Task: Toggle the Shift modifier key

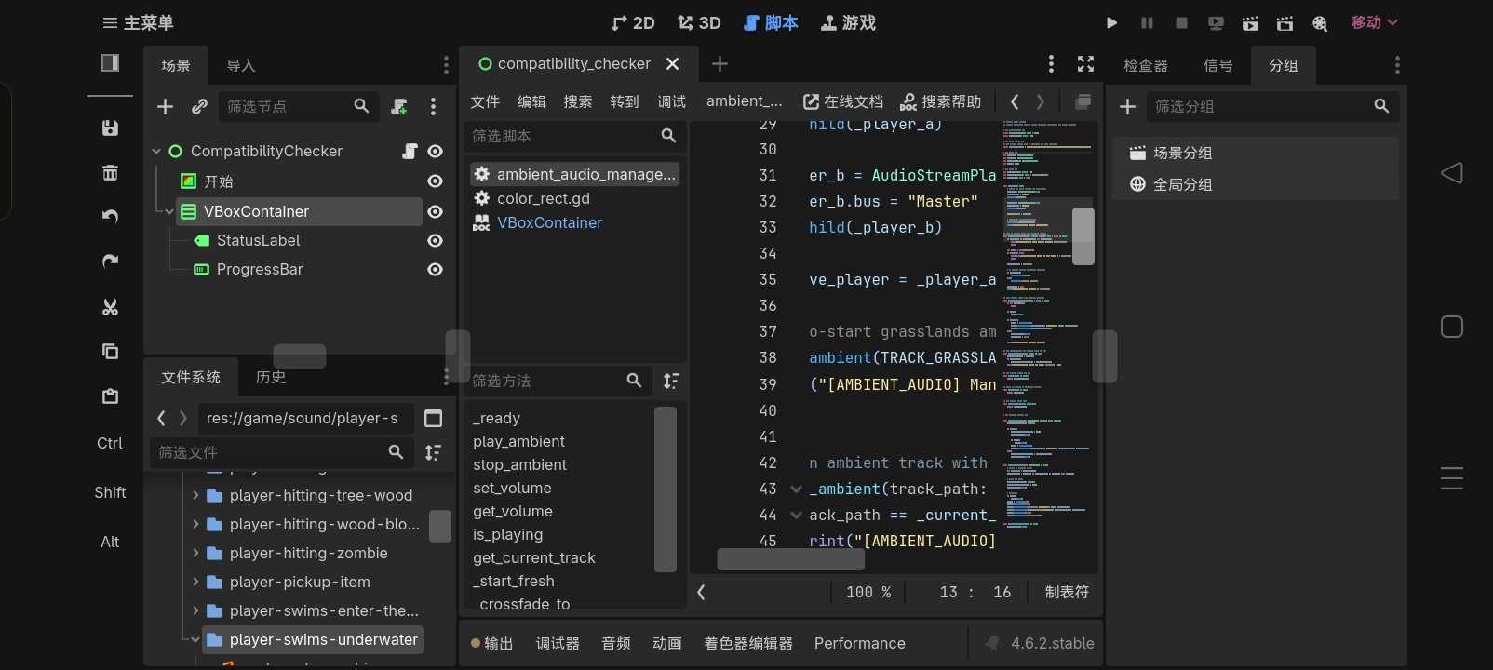Action: click(x=110, y=492)
